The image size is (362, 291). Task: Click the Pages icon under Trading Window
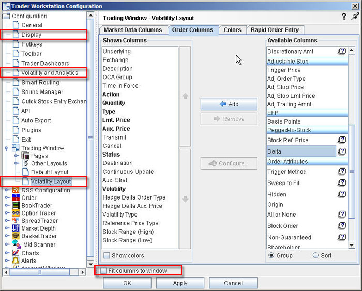25,156
